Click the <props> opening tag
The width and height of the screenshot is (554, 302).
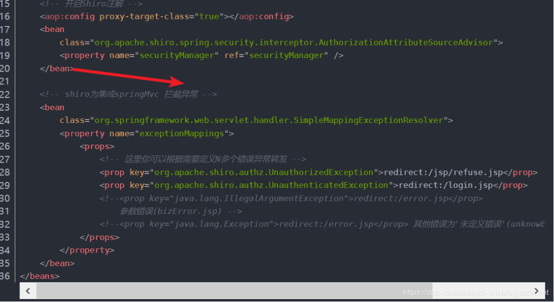pyautogui.click(x=97, y=146)
